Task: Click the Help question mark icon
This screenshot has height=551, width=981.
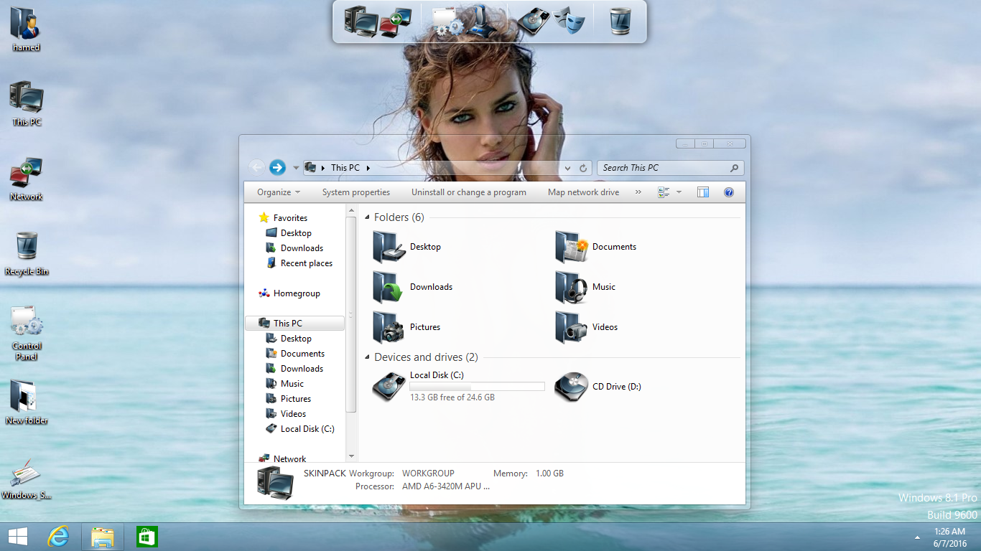Action: [x=729, y=192]
